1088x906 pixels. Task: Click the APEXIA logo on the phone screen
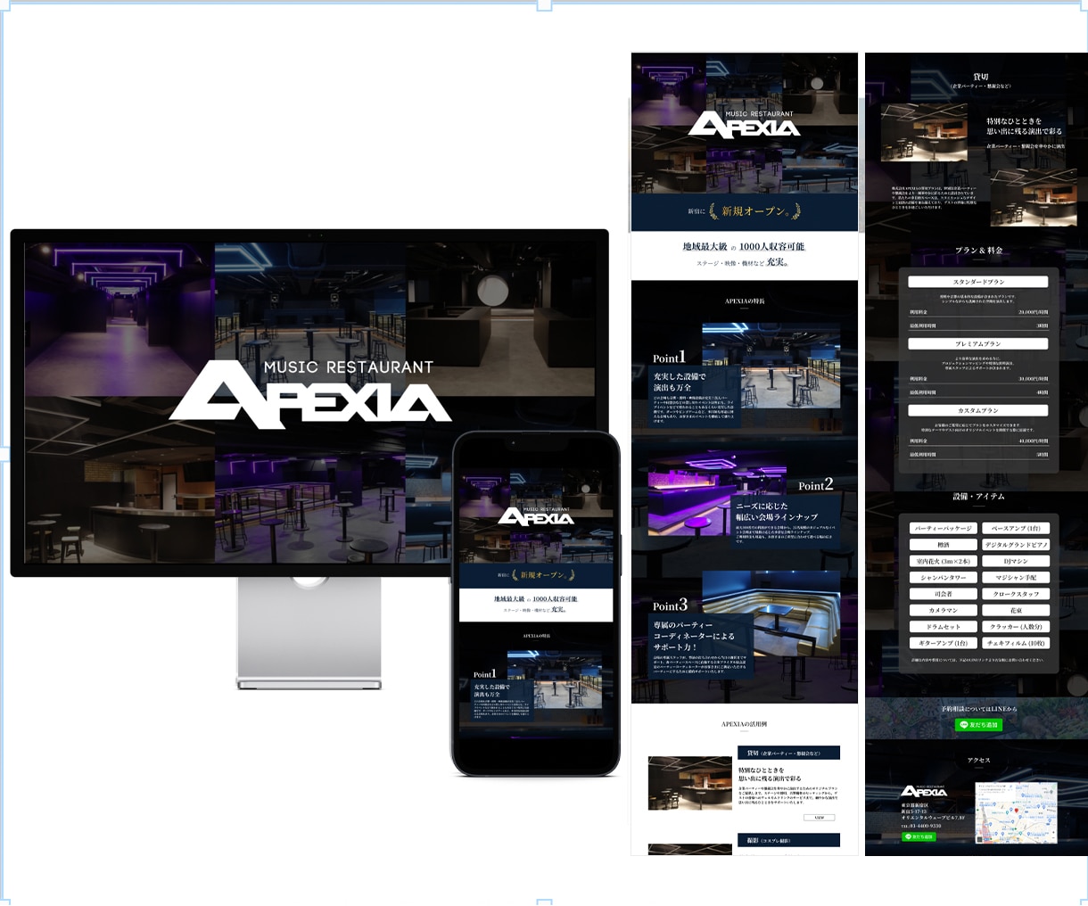535,516
